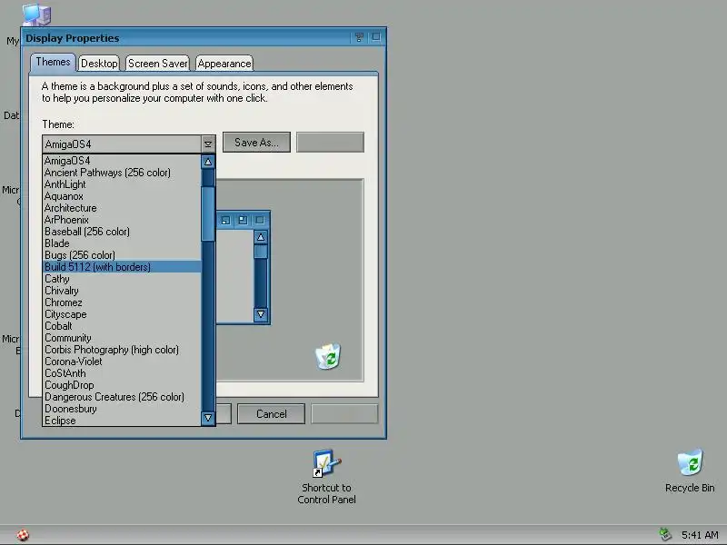The height and width of the screenshot is (545, 727).
Task: Click the scroll down arrow in the preview window
Action: (261, 314)
